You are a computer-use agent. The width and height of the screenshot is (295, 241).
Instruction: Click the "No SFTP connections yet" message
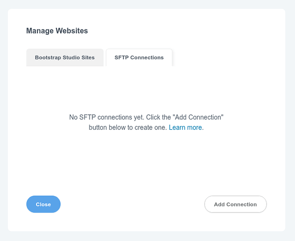point(107,117)
